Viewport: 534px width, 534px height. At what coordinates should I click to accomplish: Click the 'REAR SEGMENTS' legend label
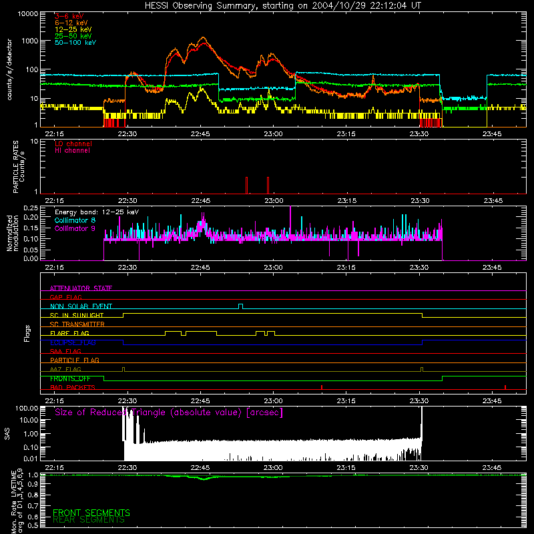[x=89, y=520]
